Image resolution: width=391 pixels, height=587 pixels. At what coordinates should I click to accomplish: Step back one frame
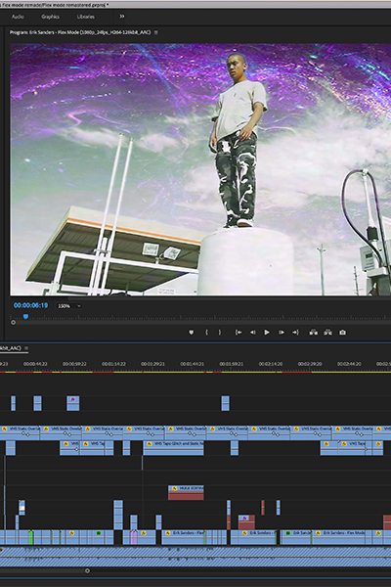(253, 333)
